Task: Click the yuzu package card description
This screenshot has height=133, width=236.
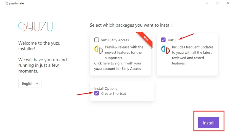Action: click(193, 55)
